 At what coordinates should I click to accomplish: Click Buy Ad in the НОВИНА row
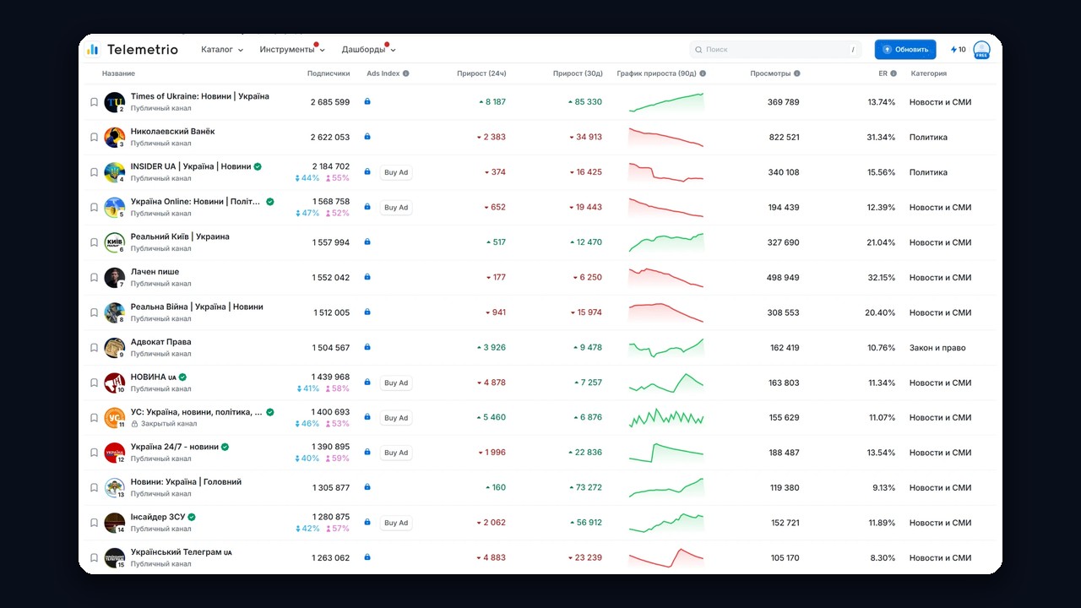pyautogui.click(x=396, y=383)
